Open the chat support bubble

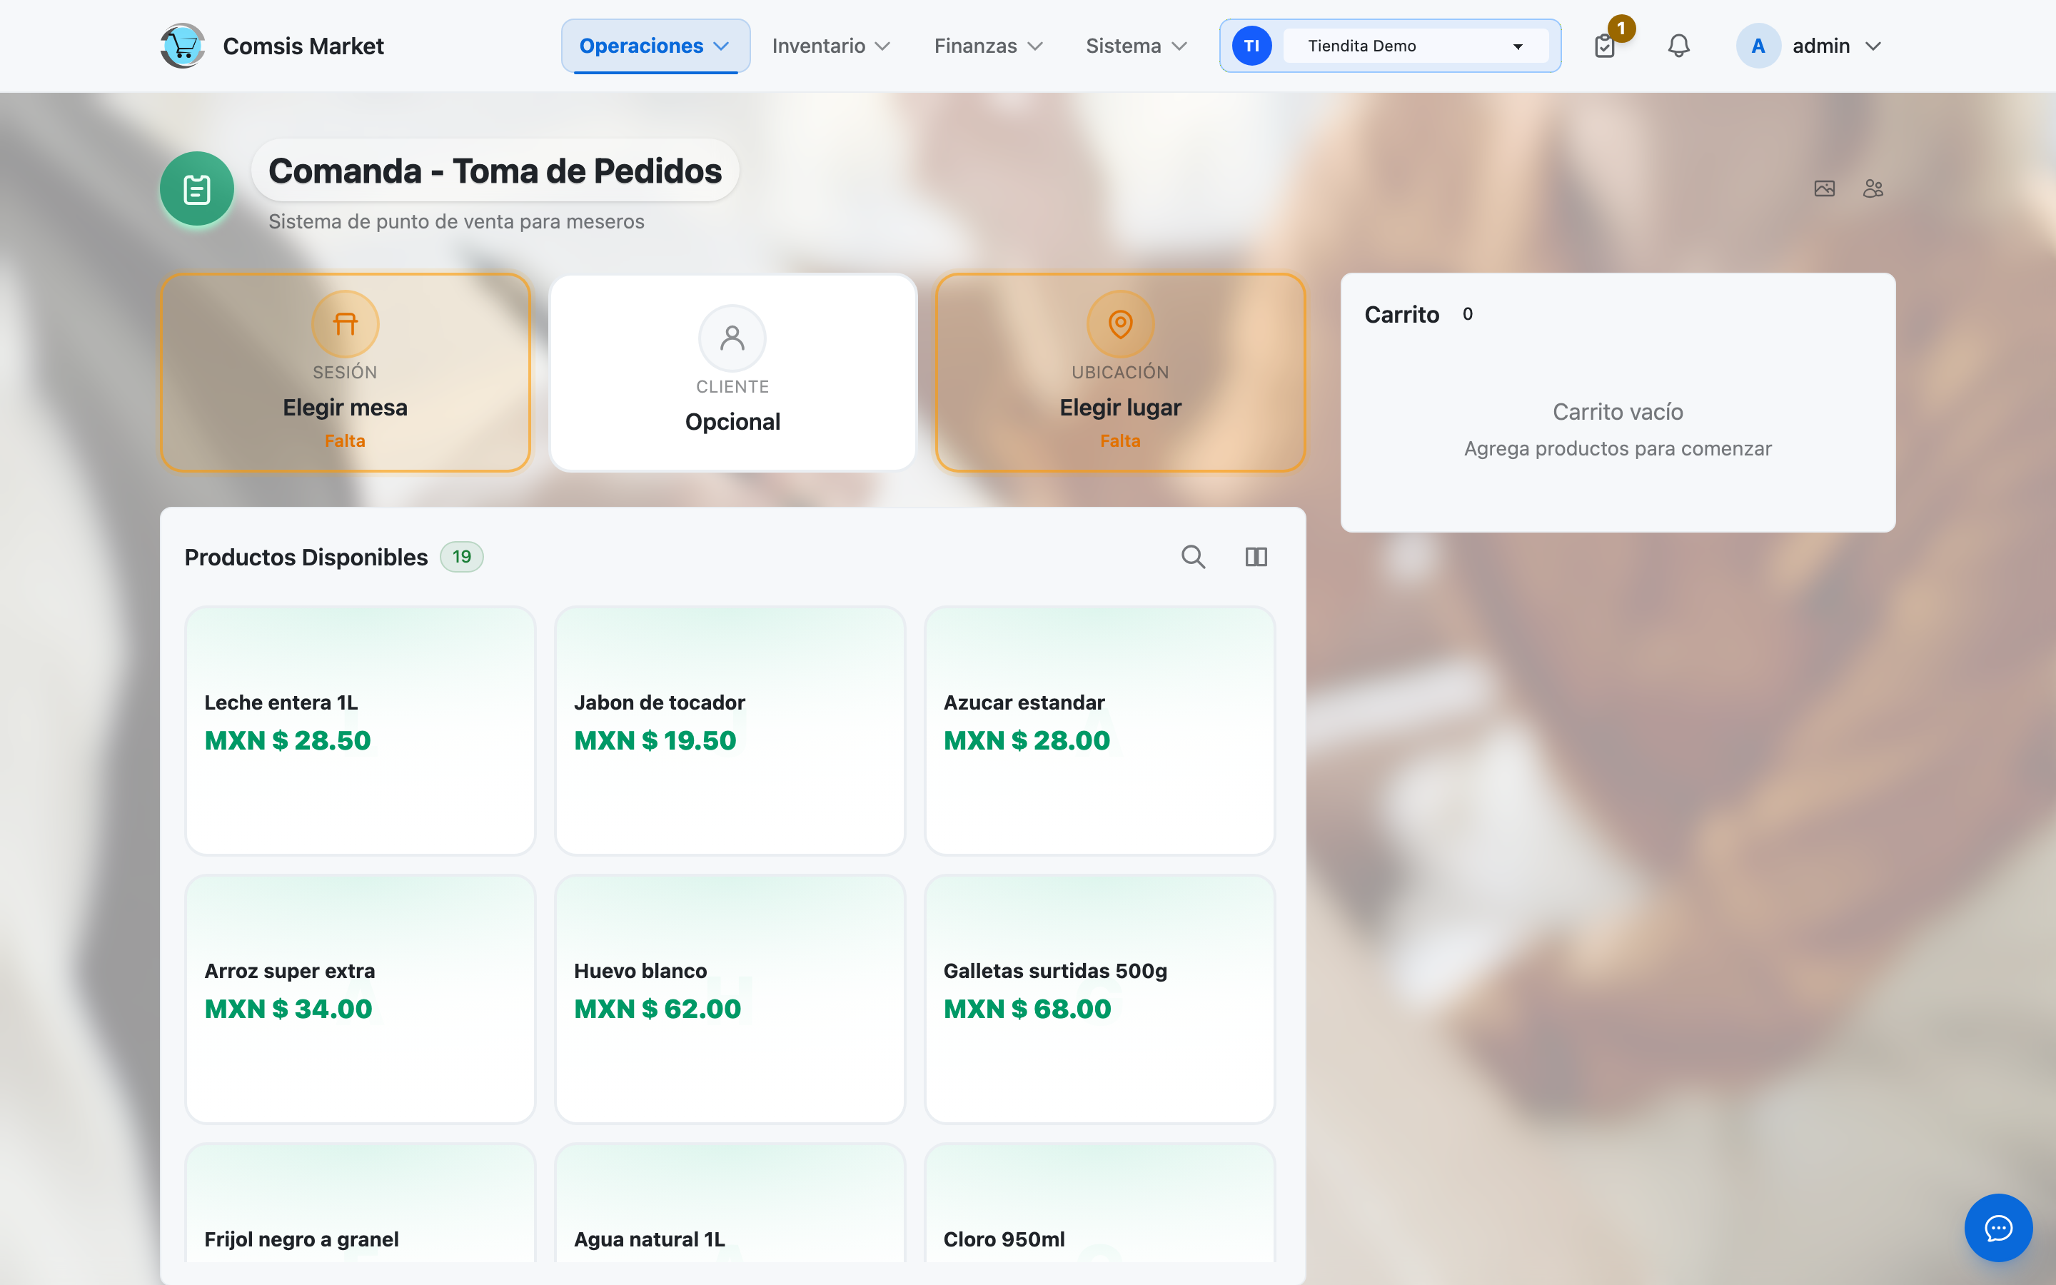point(1998,1227)
